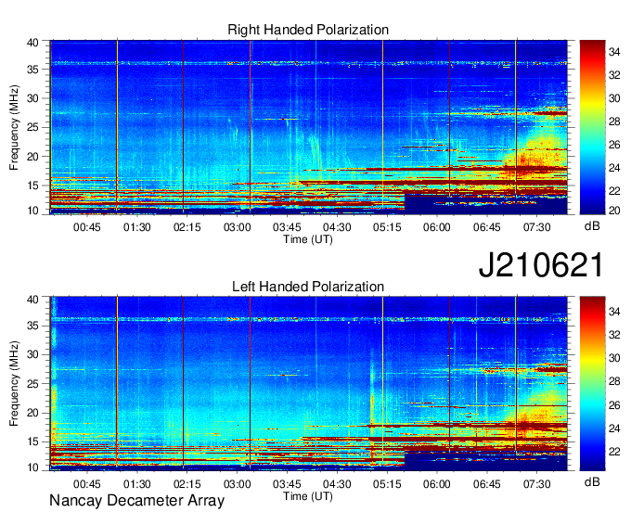This screenshot has height=512, width=631.
Task: Click 26 dB value on Right Handed color bar
Action: (x=614, y=145)
